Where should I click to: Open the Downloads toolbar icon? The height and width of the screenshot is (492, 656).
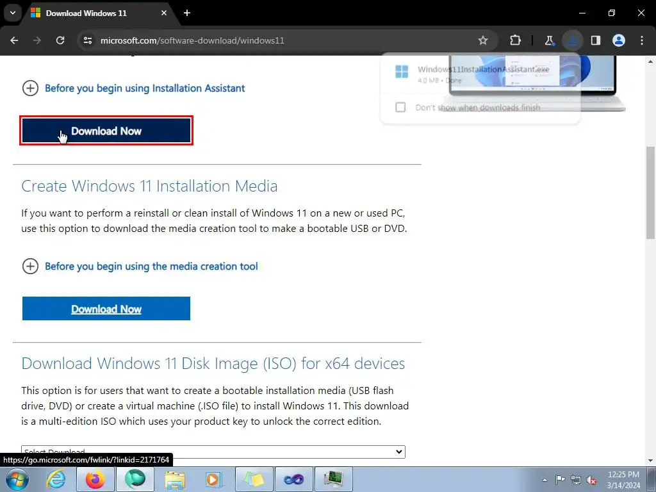click(x=572, y=40)
